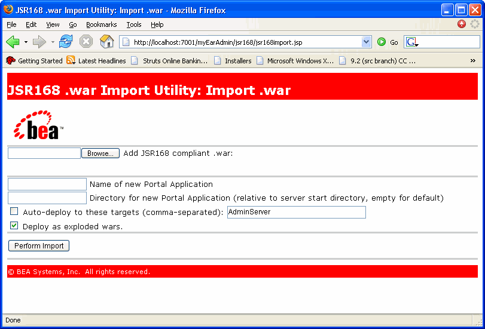
Task: Open the Help menu
Action: [x=157, y=24]
